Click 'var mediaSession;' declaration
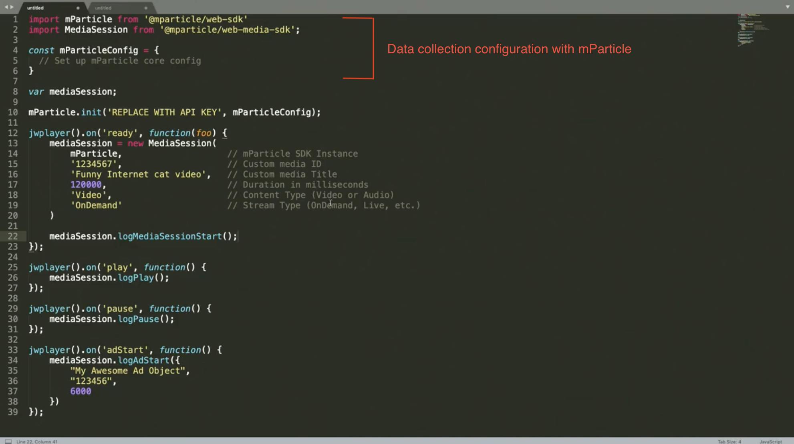 pyautogui.click(x=73, y=92)
